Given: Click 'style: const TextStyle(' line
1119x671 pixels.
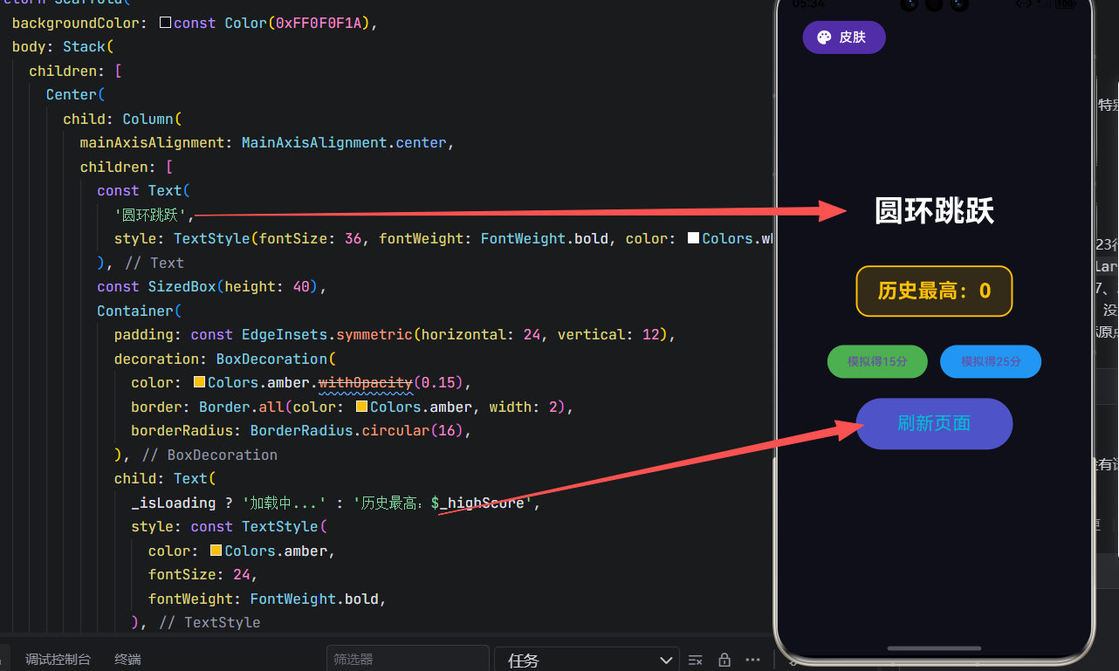Looking at the screenshot, I should click(x=229, y=526).
